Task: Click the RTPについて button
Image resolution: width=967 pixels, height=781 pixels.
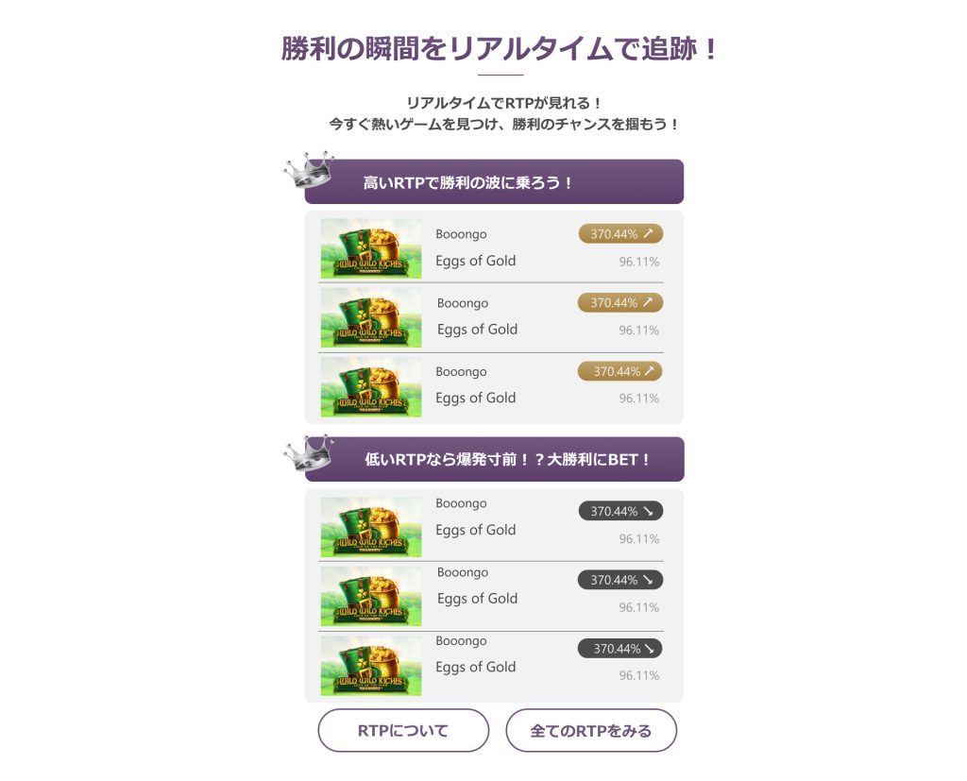Action: 403,730
